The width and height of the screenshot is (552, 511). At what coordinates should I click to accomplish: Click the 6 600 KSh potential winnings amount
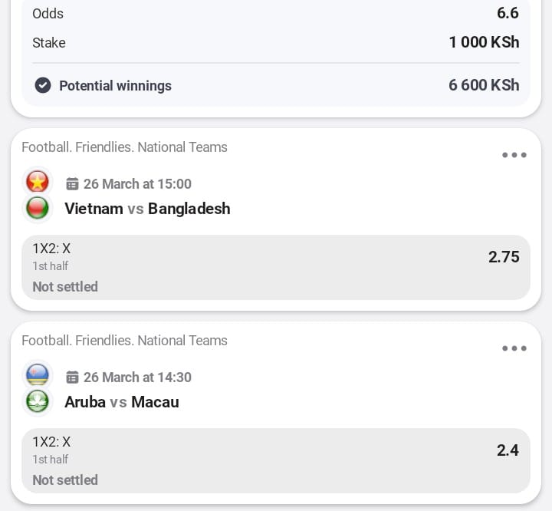[x=484, y=85]
